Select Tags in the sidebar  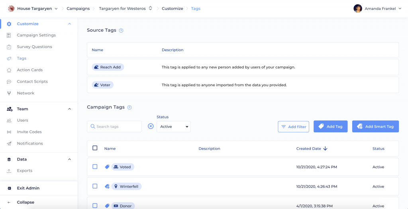22,58
